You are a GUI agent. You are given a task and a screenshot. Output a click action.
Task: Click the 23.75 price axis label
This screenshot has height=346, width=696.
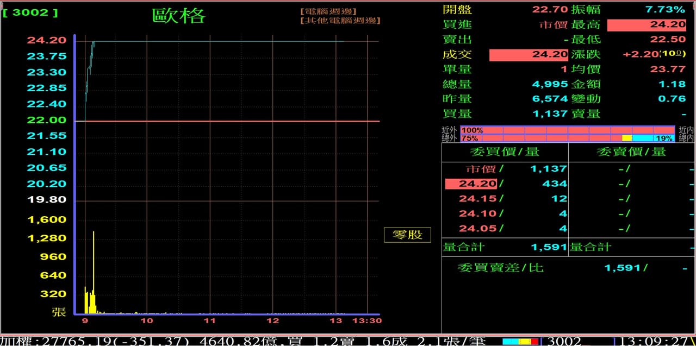coord(47,56)
